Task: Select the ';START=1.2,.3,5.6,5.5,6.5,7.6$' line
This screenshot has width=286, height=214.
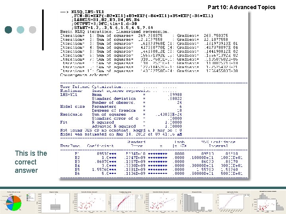Action: [x=112, y=28]
